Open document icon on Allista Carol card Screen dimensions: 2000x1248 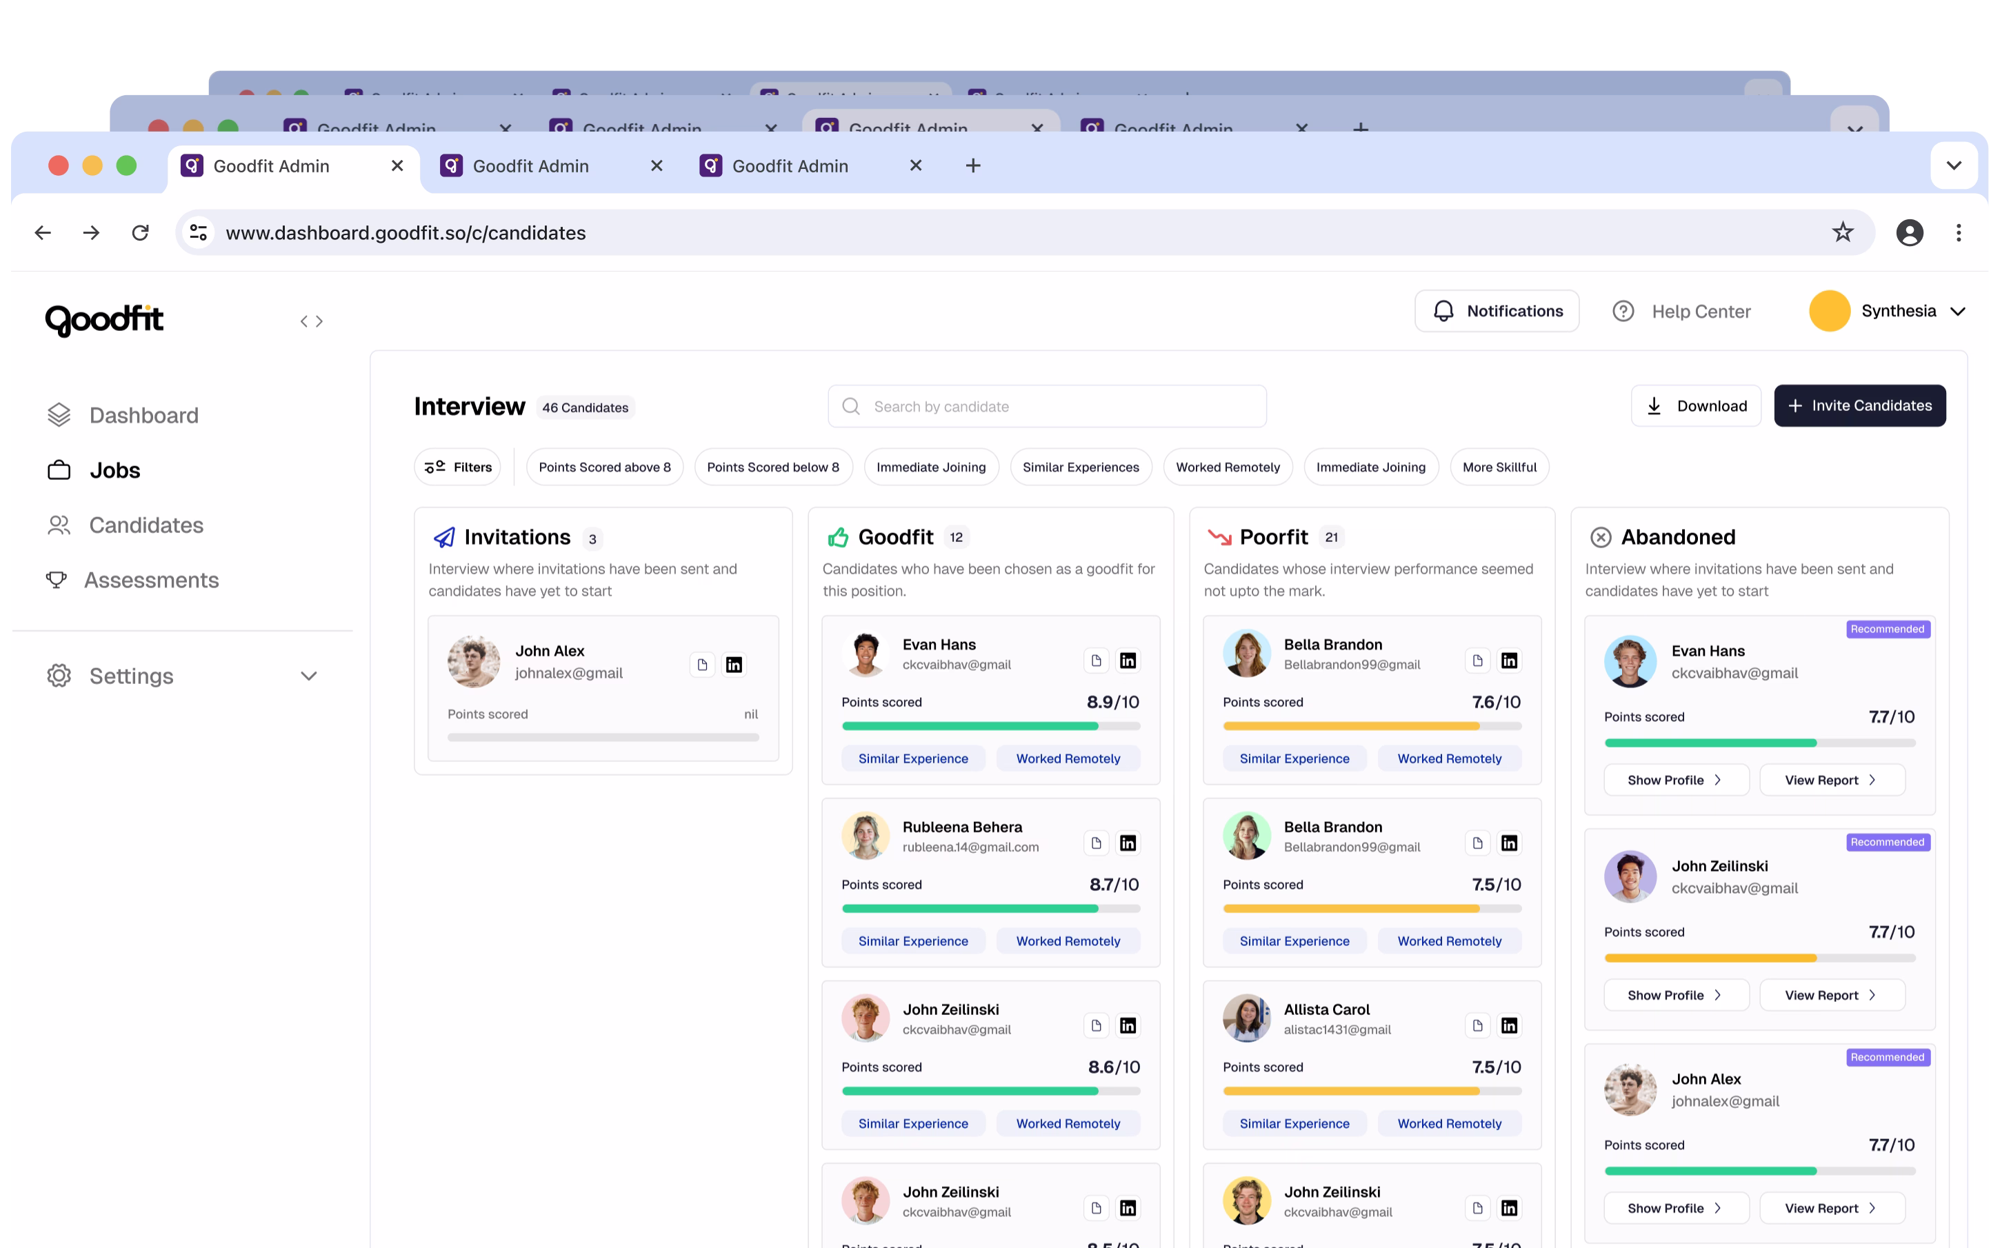(1477, 1025)
